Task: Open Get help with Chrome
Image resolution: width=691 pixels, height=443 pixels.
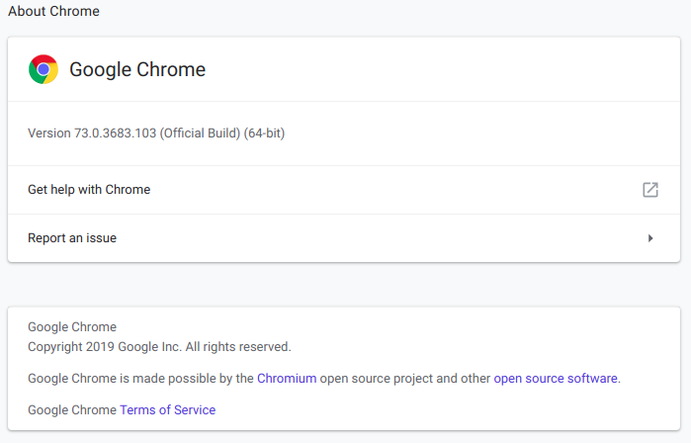Action: tap(344, 190)
